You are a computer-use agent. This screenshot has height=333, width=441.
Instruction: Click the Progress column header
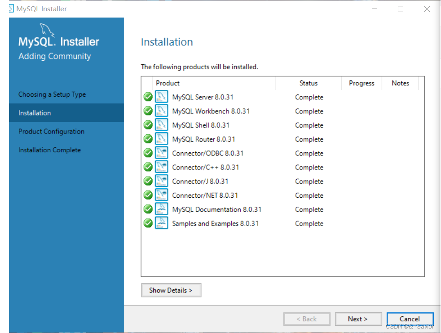coord(362,83)
